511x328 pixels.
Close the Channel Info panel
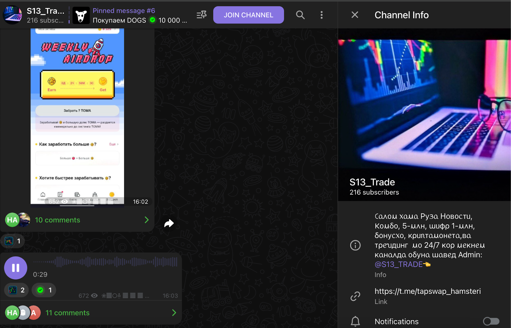[x=355, y=15]
